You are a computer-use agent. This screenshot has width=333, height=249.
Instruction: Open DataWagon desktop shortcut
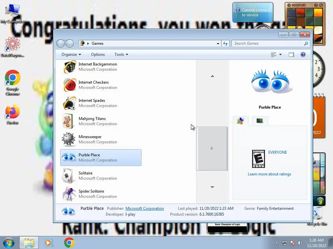pyautogui.click(x=12, y=47)
